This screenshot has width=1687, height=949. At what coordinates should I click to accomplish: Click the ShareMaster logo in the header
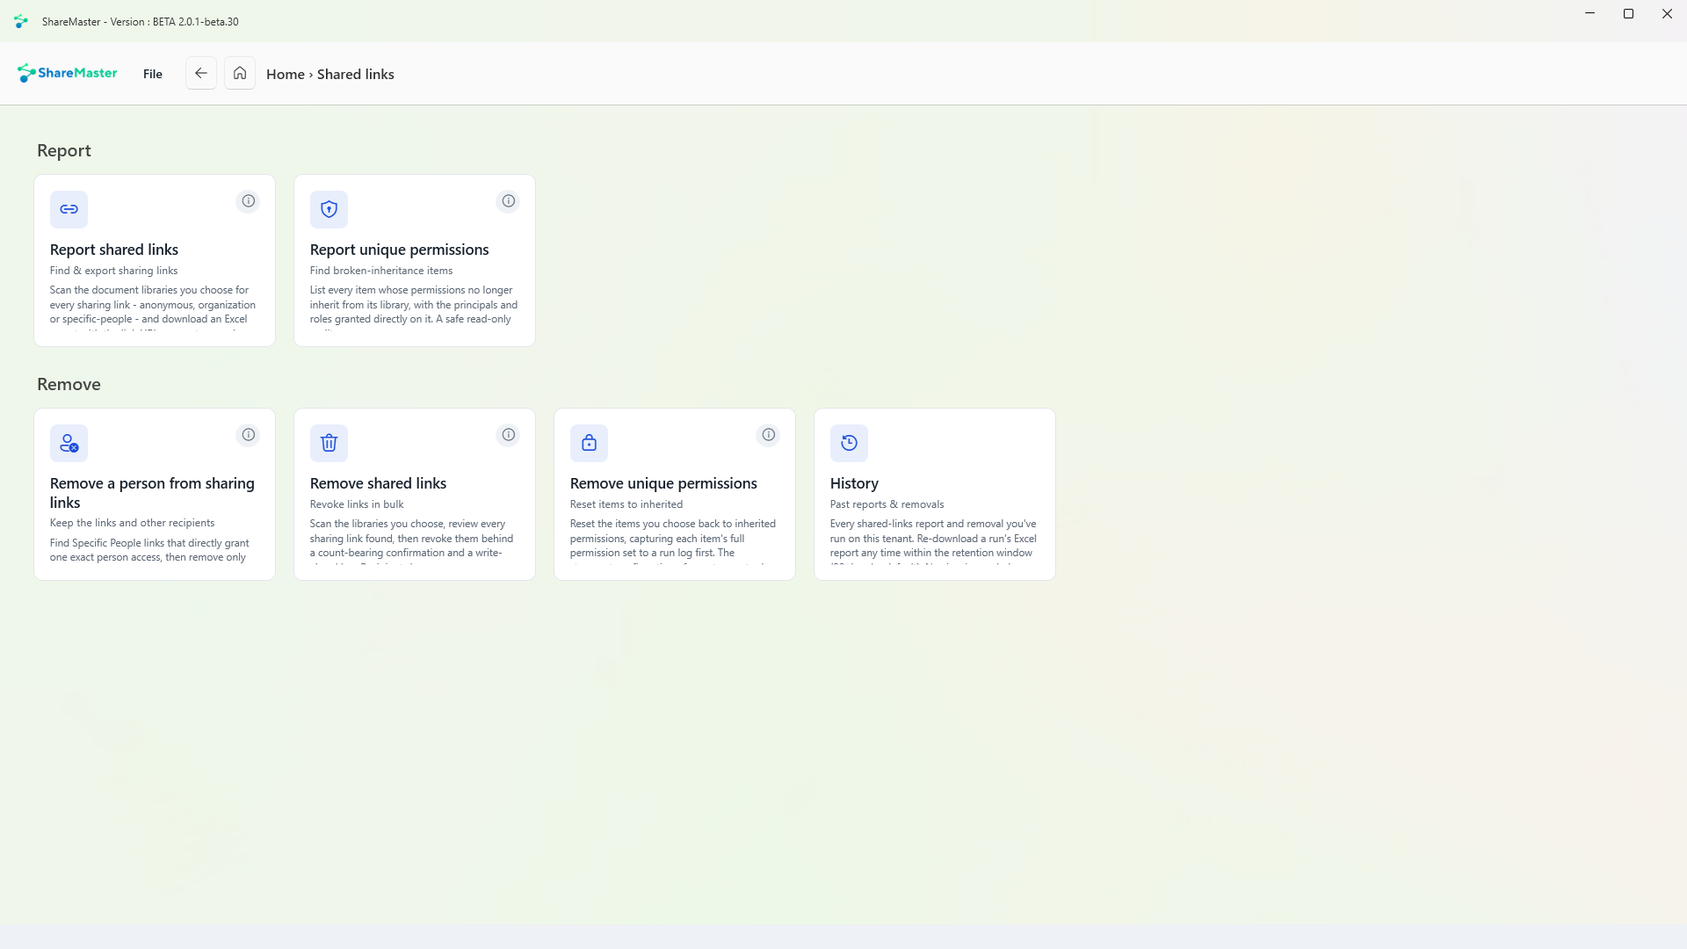point(67,73)
